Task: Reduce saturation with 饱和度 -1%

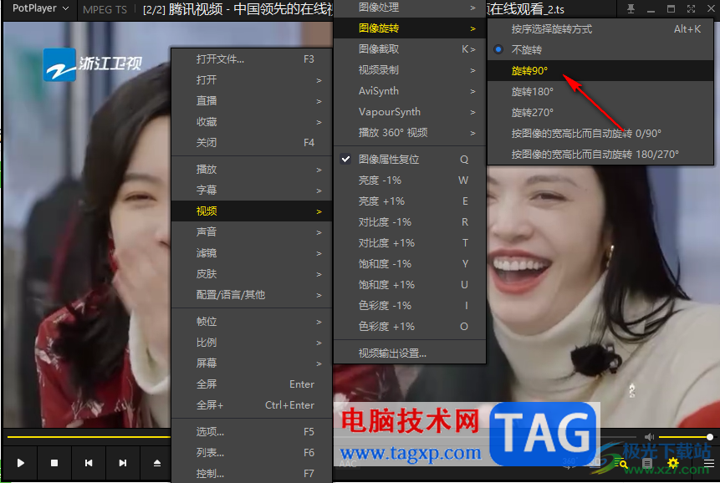Action: tap(410, 264)
